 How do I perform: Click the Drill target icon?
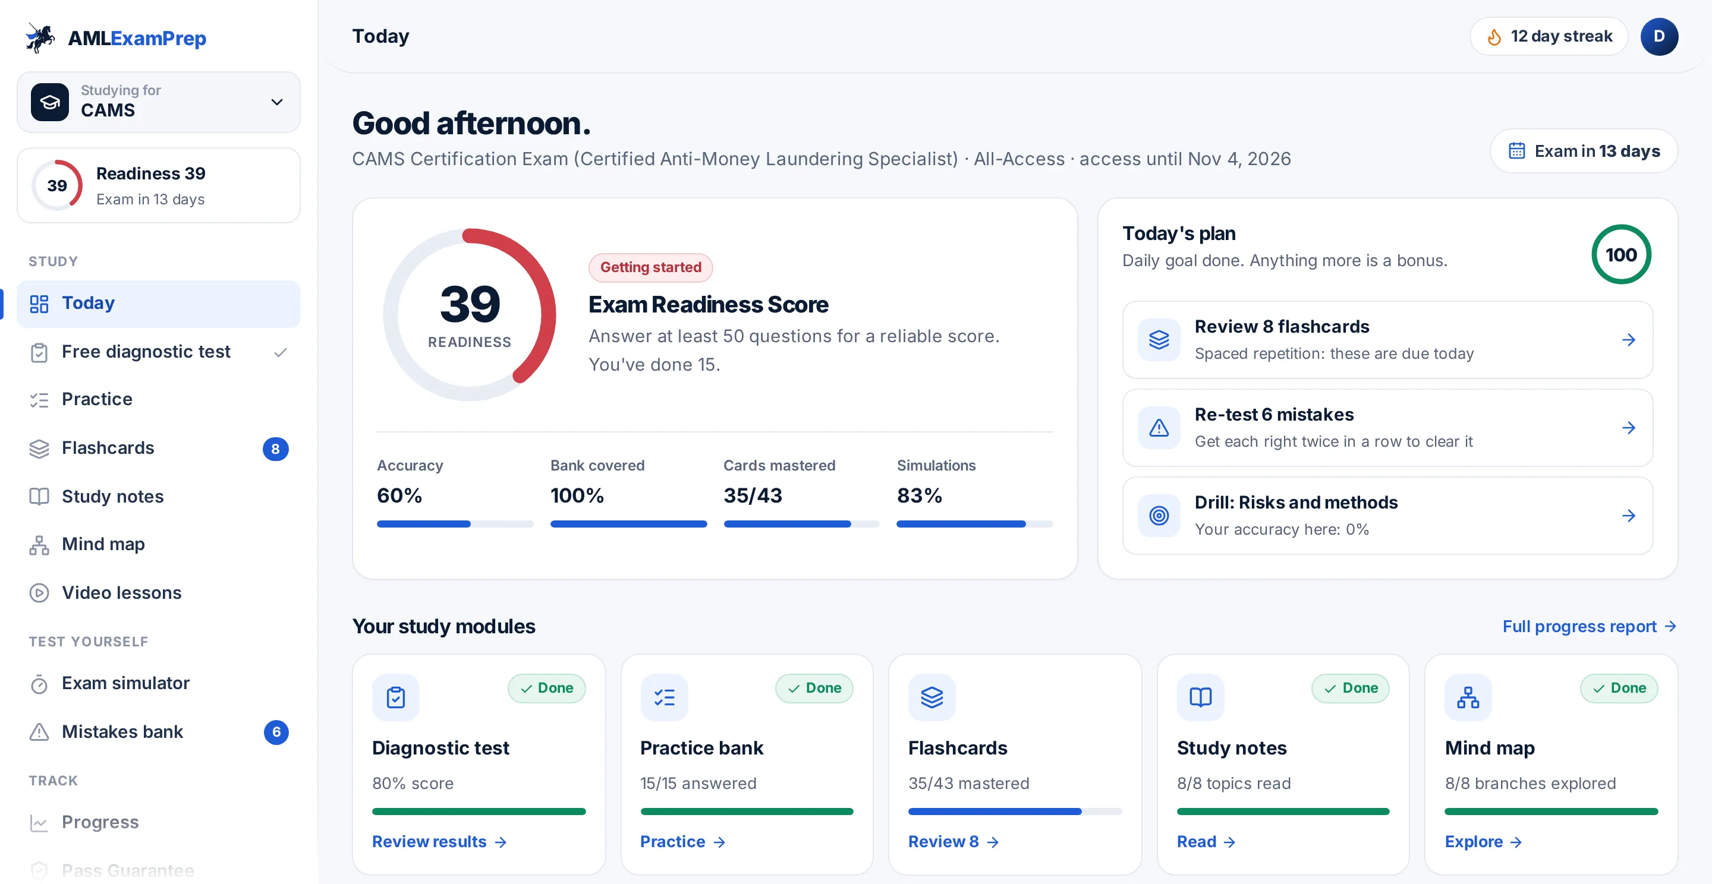[1159, 516]
